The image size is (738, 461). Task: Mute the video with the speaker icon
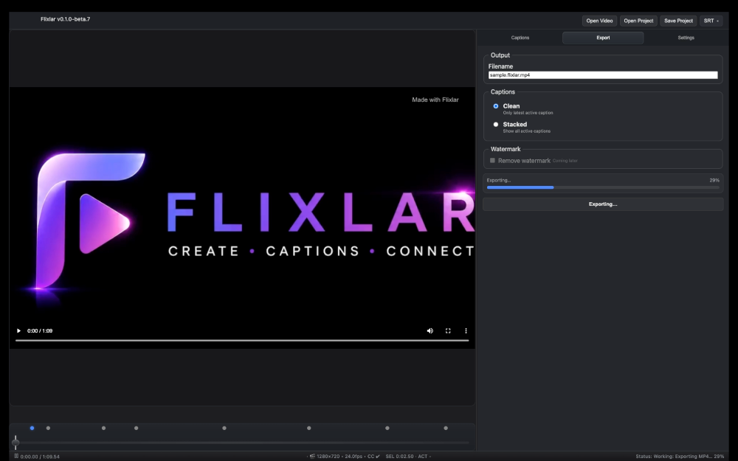click(430, 330)
